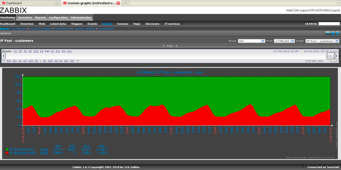Viewport: 341px width, 170px height.
Task: Go to Overview in the submenu
Action: 27,24
